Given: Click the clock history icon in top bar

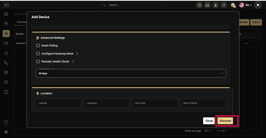Looking at the screenshot, I should pyautogui.click(x=199, y=5).
